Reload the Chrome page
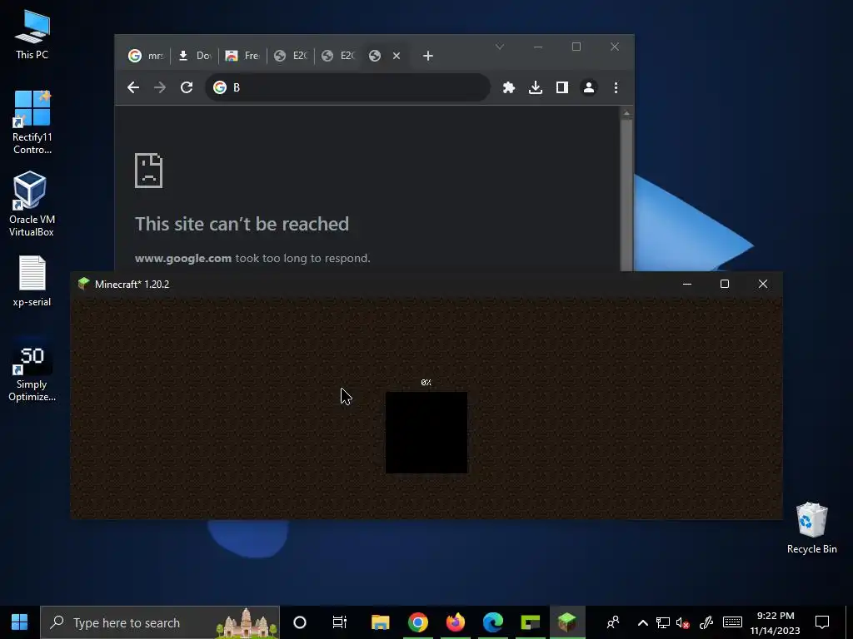Viewport: 853px width, 639px height. 187,87
